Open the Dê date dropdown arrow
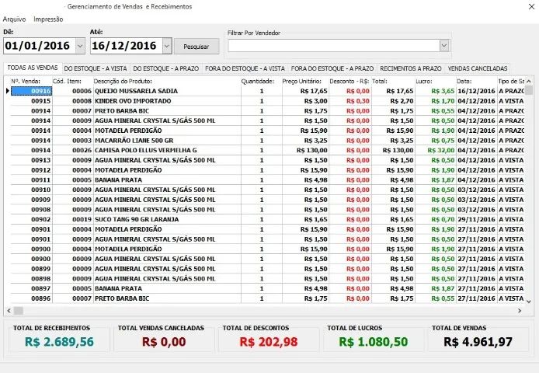 (x=80, y=46)
